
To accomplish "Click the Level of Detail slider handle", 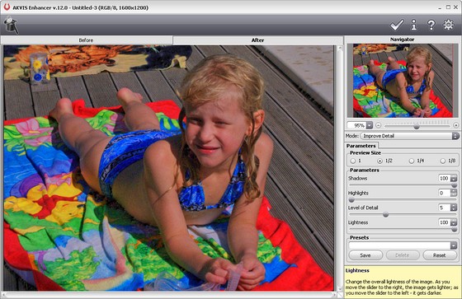I will 386,215.
